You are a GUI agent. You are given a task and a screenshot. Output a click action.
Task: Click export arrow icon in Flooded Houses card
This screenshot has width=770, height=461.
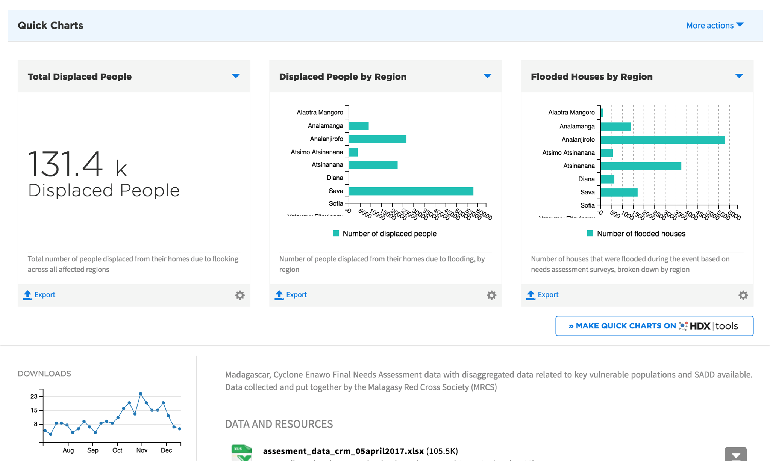click(531, 295)
